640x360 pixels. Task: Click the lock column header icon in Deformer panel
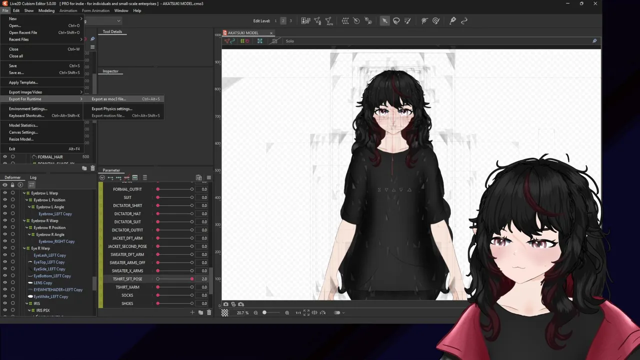pyautogui.click(x=12, y=185)
